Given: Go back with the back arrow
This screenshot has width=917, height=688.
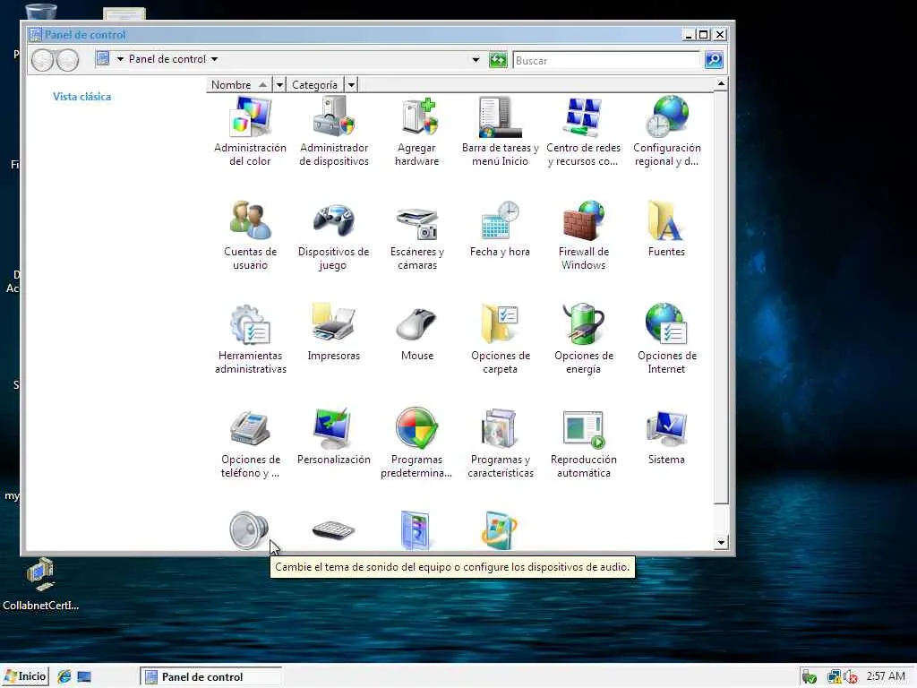Looking at the screenshot, I should point(42,60).
